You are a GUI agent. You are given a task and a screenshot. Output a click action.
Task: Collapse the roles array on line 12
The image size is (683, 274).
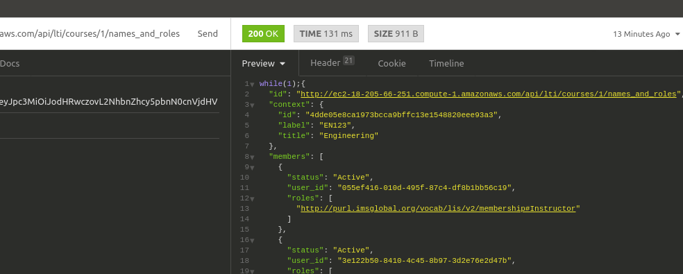coord(252,198)
